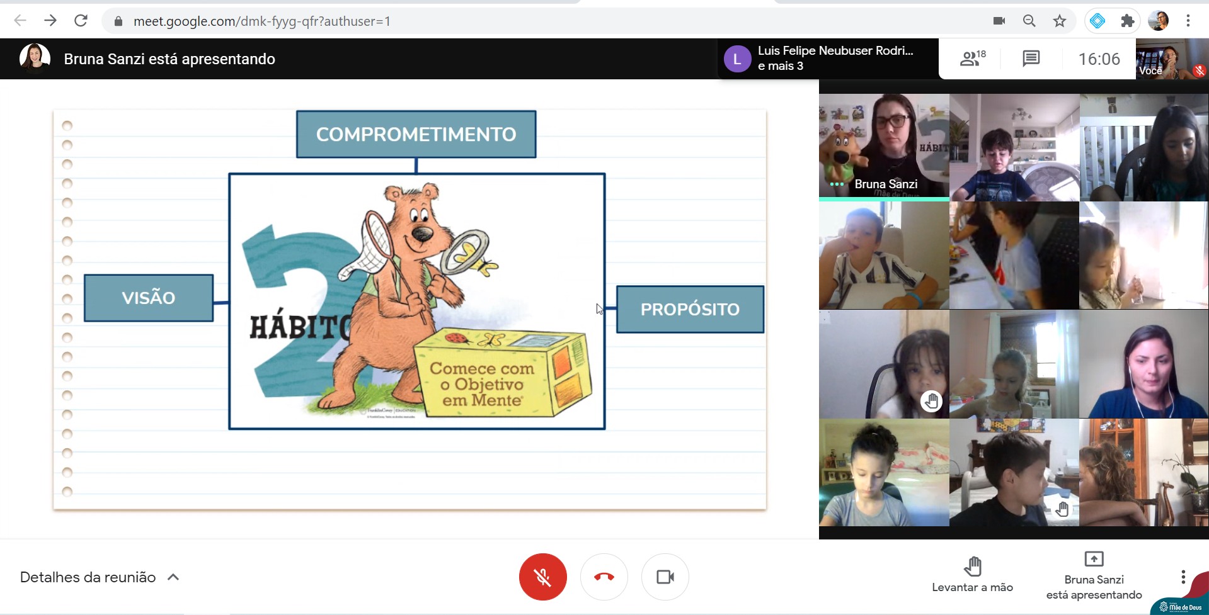Viewport: 1209px width, 615px height.
Task: Raise hand with Levantar a mão
Action: tap(972, 574)
